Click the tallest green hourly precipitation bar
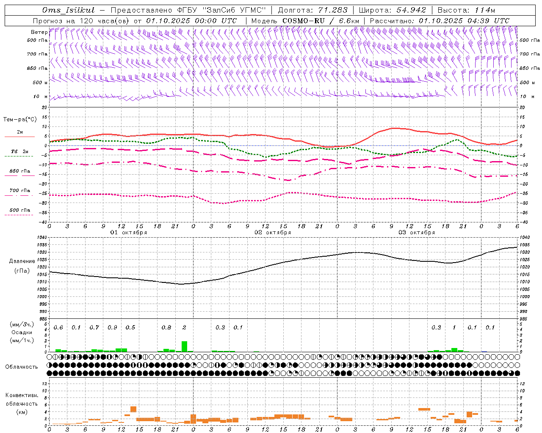Image resolution: width=542 pixels, height=433 pixels. (x=184, y=346)
